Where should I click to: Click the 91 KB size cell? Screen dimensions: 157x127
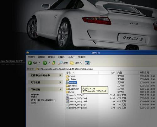(113, 95)
